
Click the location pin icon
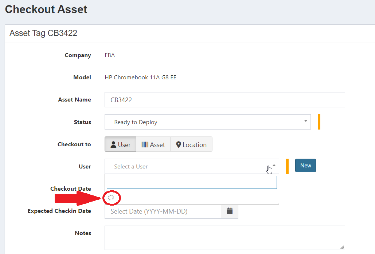pos(179,144)
